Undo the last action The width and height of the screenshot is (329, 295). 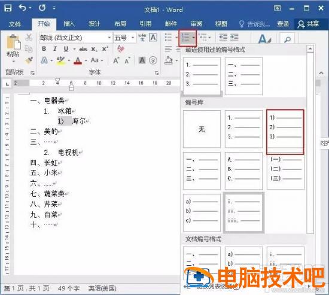coord(22,8)
